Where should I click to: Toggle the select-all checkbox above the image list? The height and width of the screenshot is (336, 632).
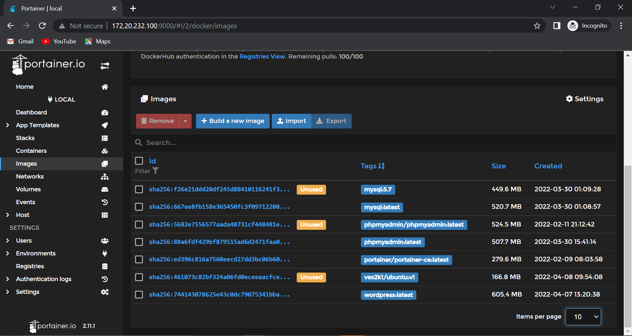pyautogui.click(x=139, y=161)
